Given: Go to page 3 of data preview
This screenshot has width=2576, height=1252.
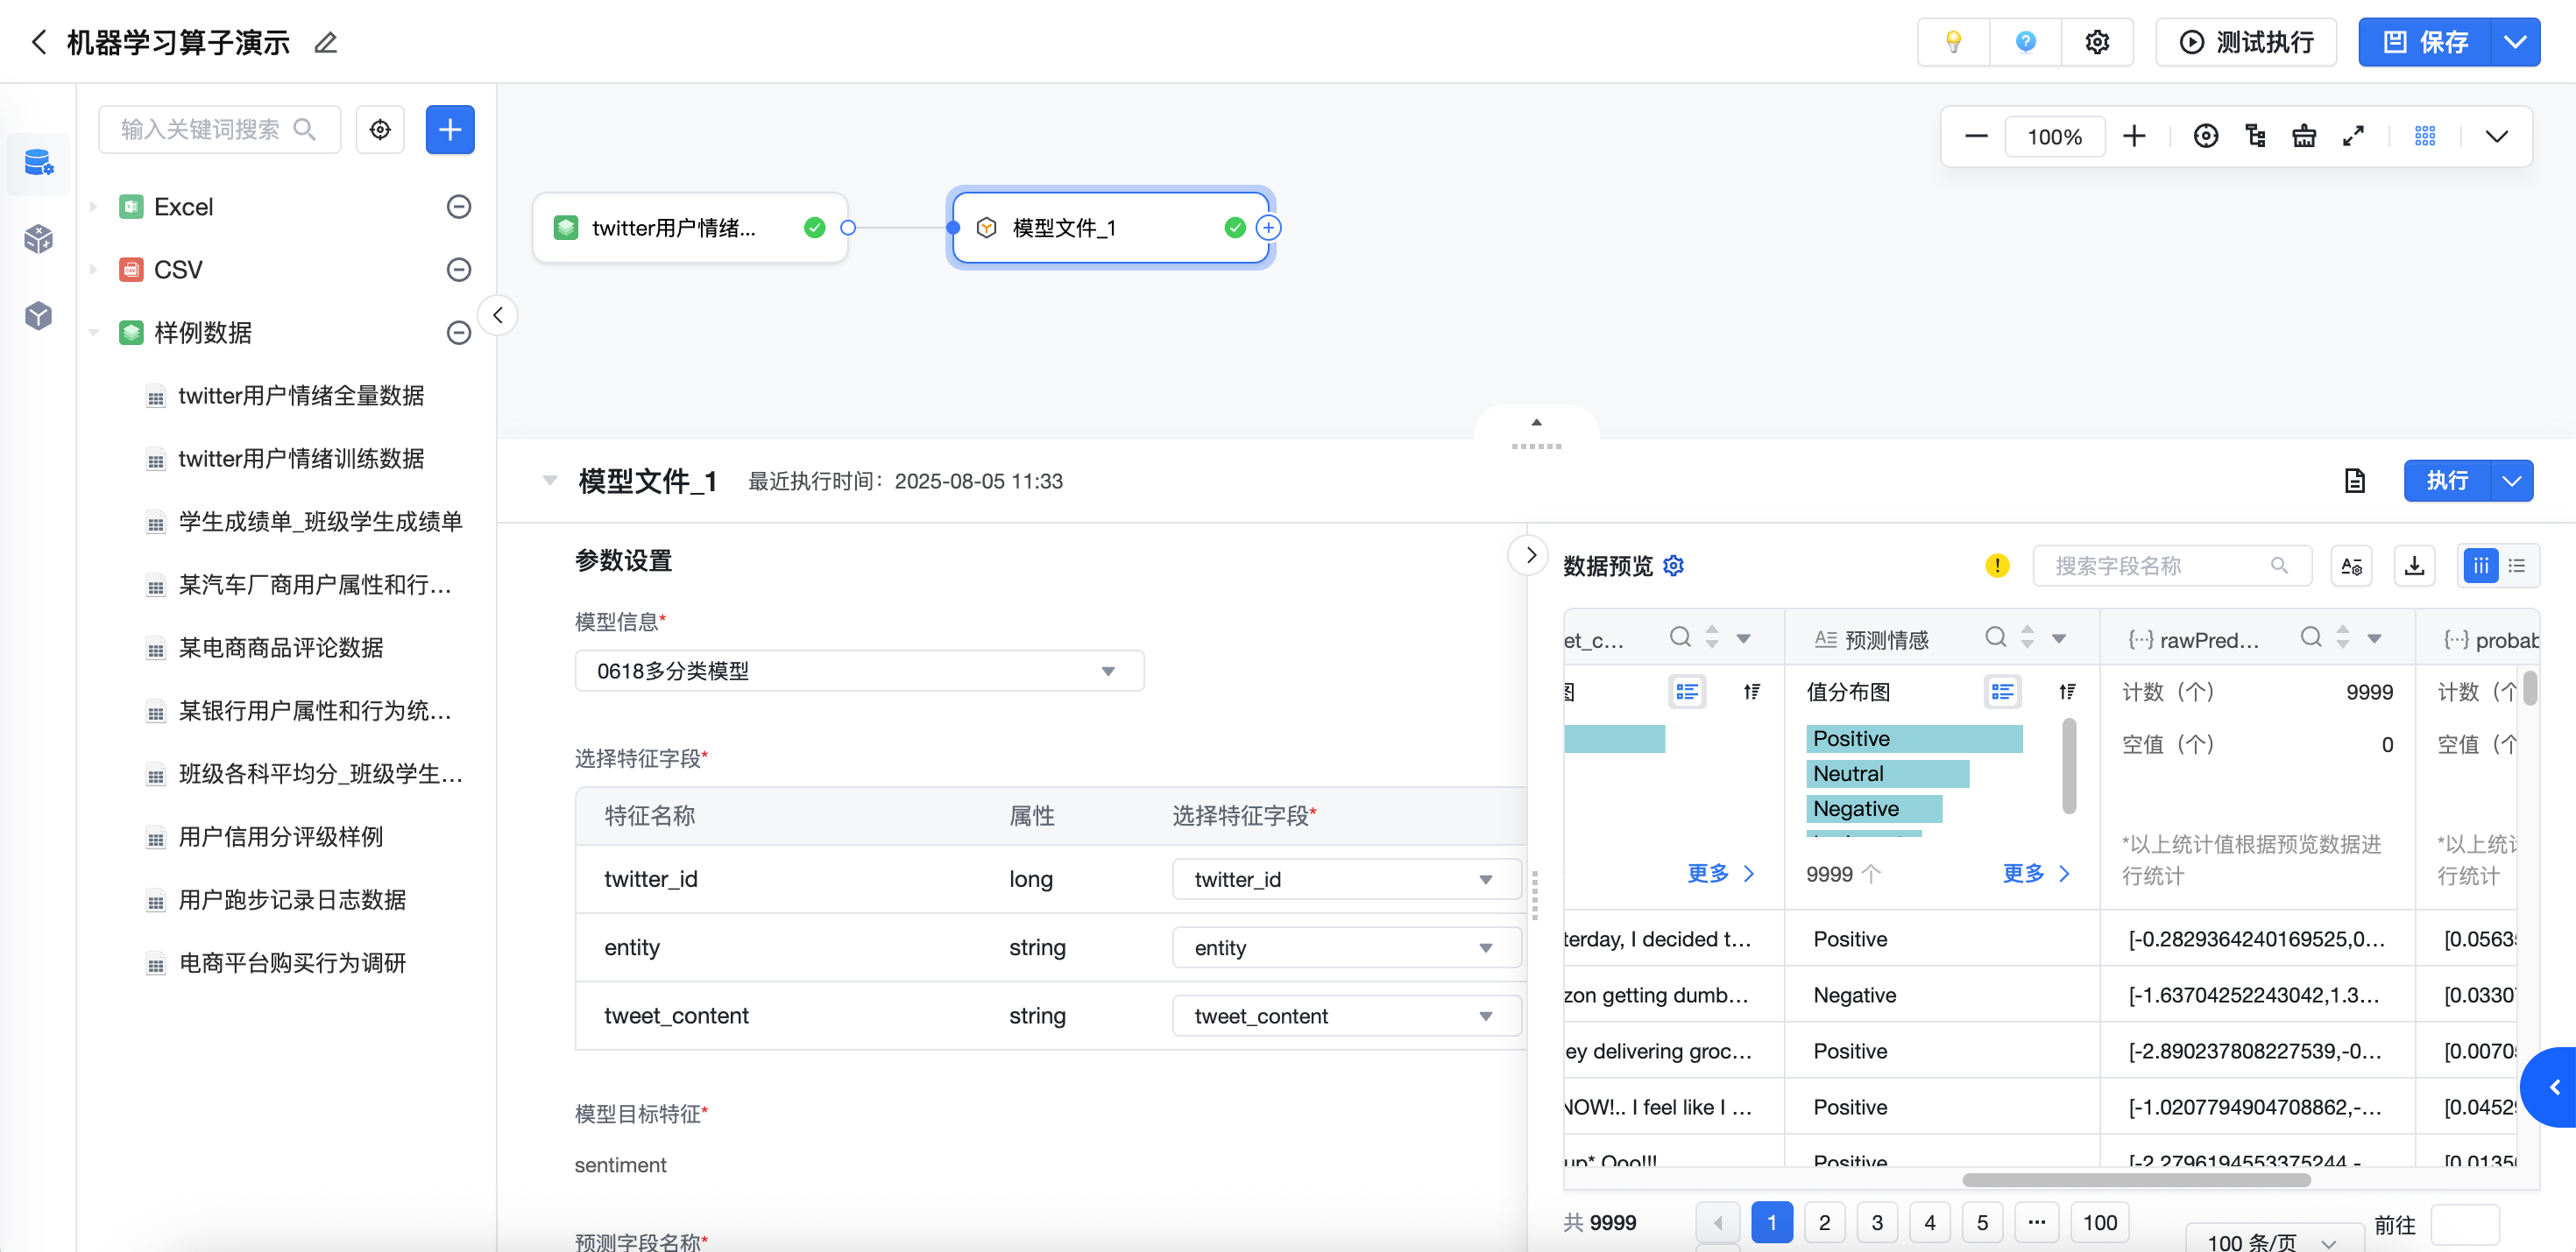Looking at the screenshot, I should click(1876, 1222).
